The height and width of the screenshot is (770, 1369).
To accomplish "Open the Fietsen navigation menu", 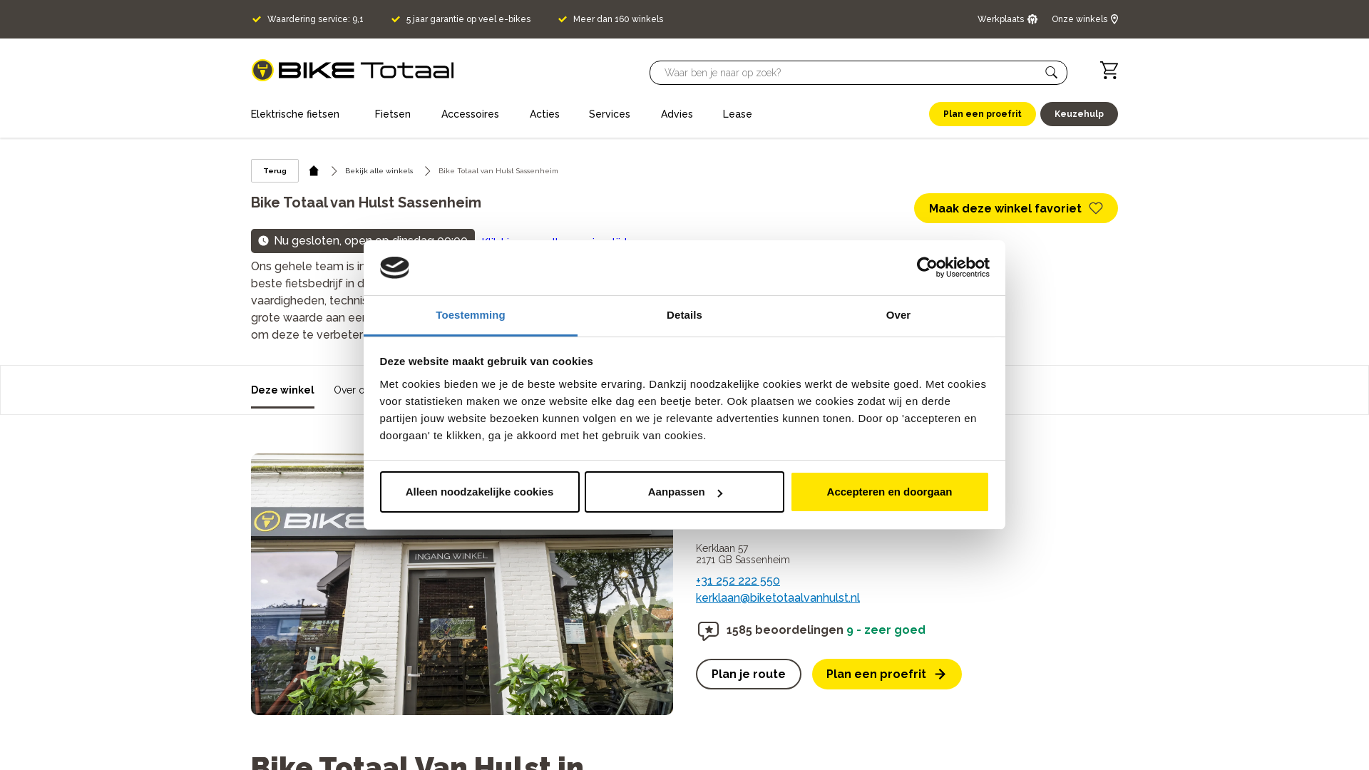I will pos(392,114).
